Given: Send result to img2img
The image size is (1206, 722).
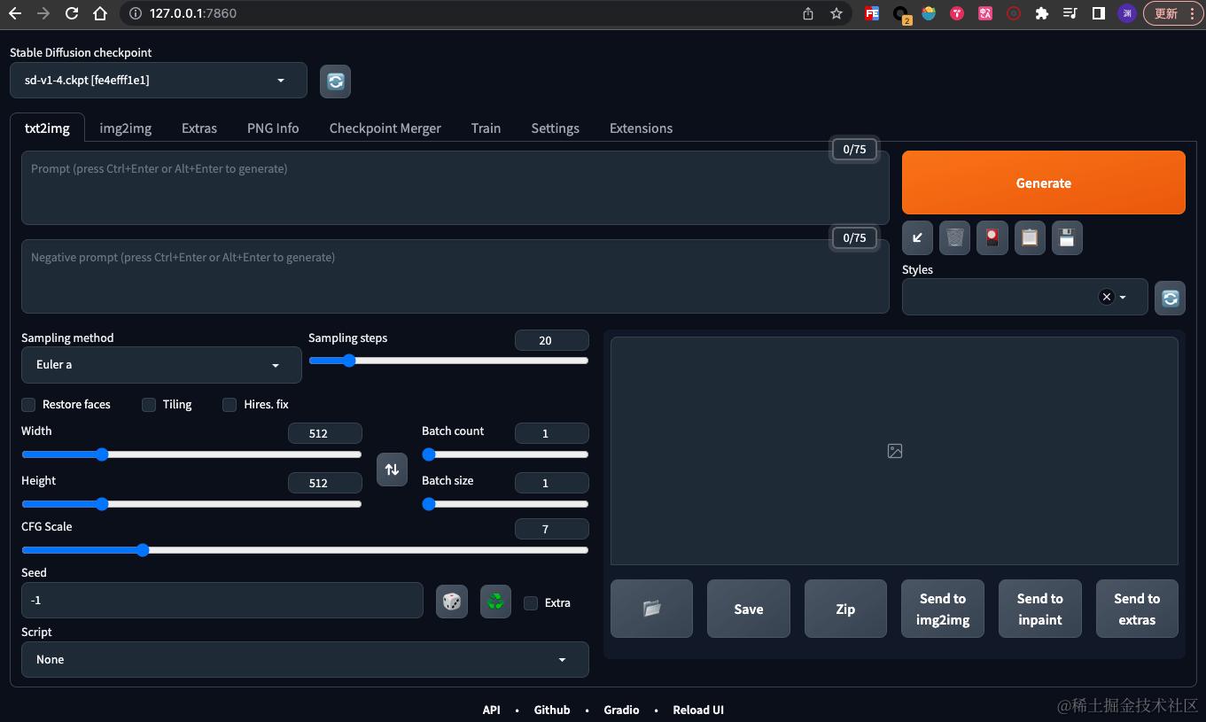Looking at the screenshot, I should [943, 609].
